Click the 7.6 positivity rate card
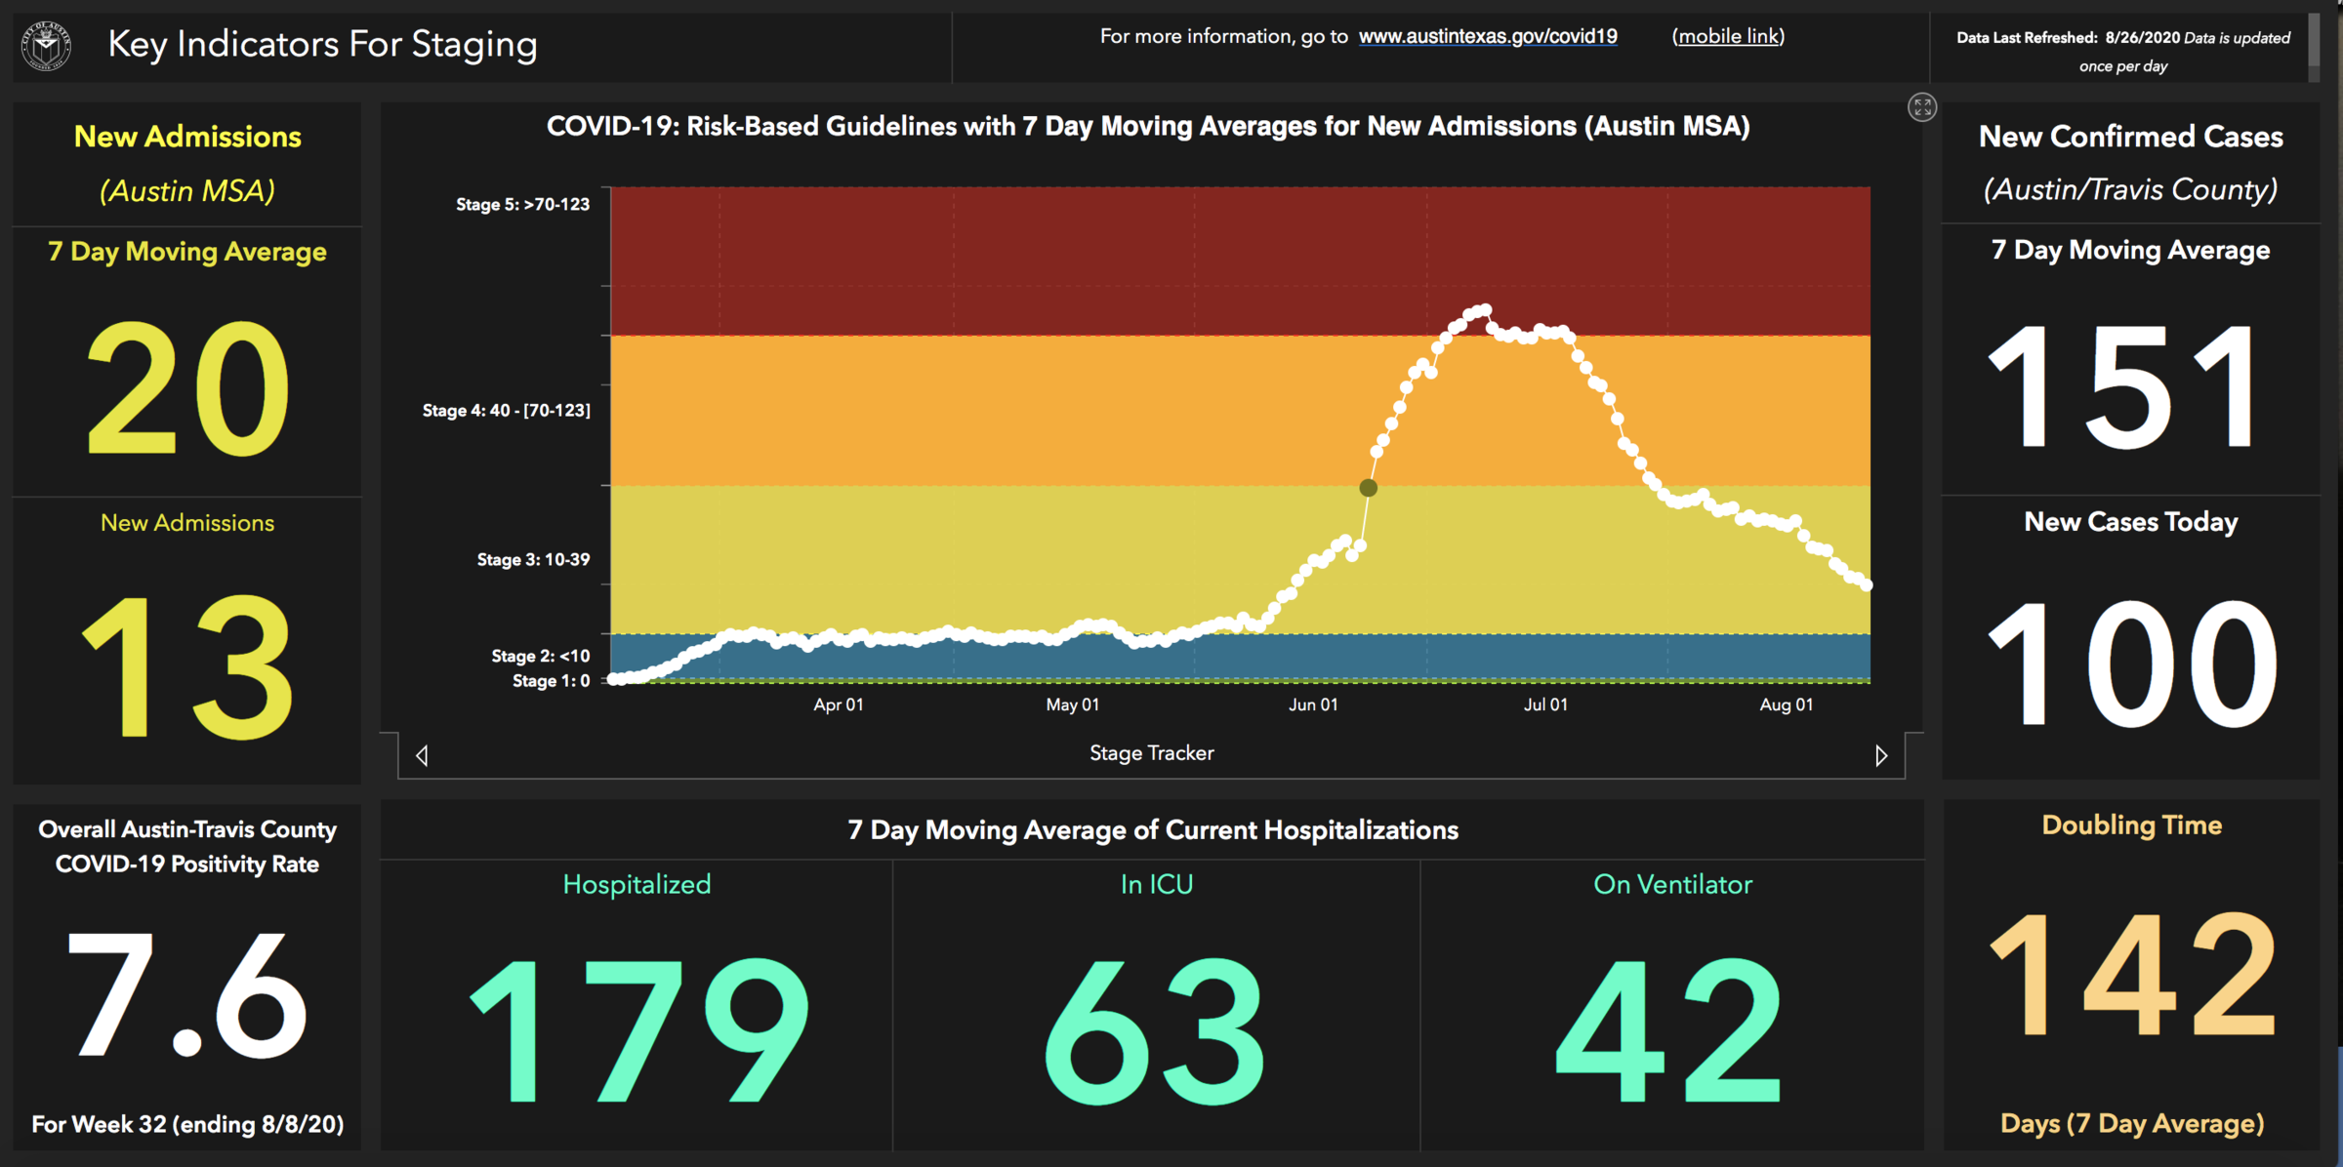This screenshot has width=2343, height=1167. point(186,995)
